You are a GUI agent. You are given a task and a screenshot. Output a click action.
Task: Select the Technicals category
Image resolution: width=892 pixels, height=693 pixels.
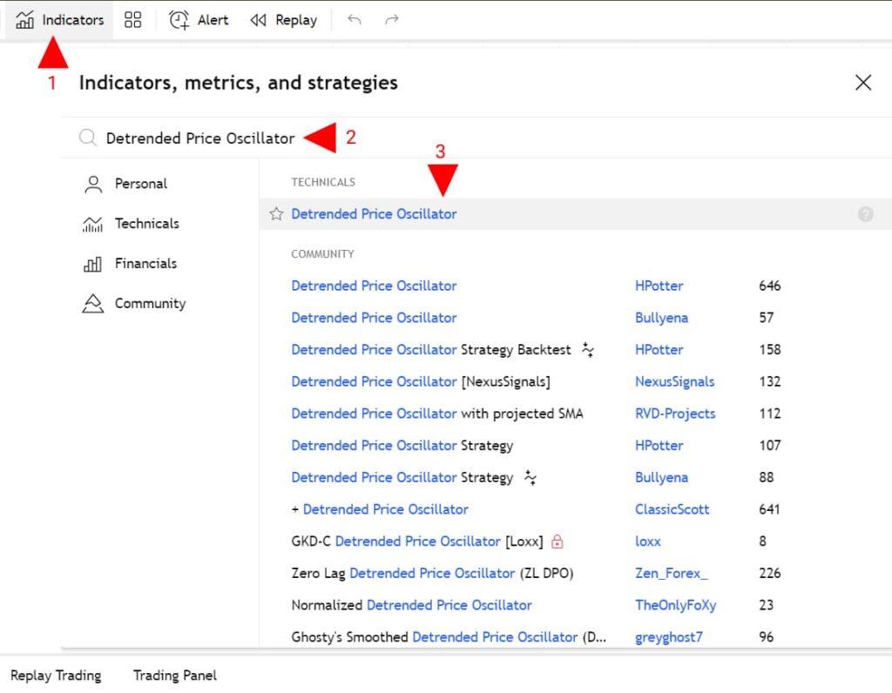pyautogui.click(x=146, y=224)
